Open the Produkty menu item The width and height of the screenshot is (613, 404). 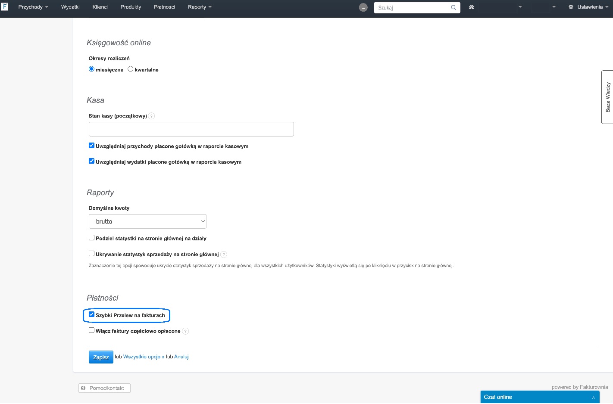[x=131, y=7]
